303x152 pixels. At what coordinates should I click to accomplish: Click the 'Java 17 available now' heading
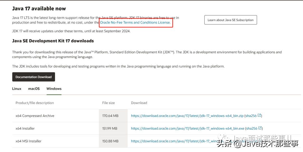39,8
